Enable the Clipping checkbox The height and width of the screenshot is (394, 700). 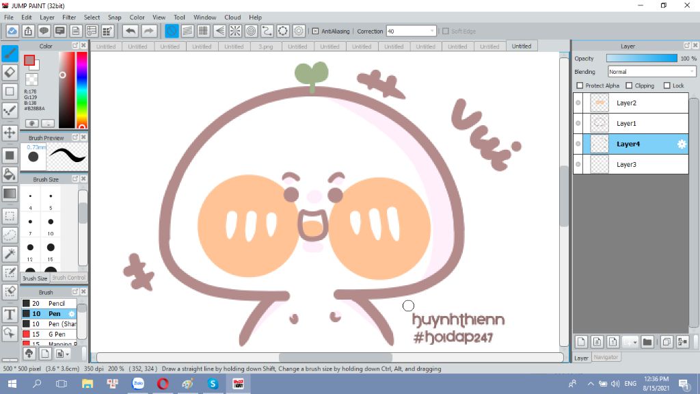coord(629,86)
